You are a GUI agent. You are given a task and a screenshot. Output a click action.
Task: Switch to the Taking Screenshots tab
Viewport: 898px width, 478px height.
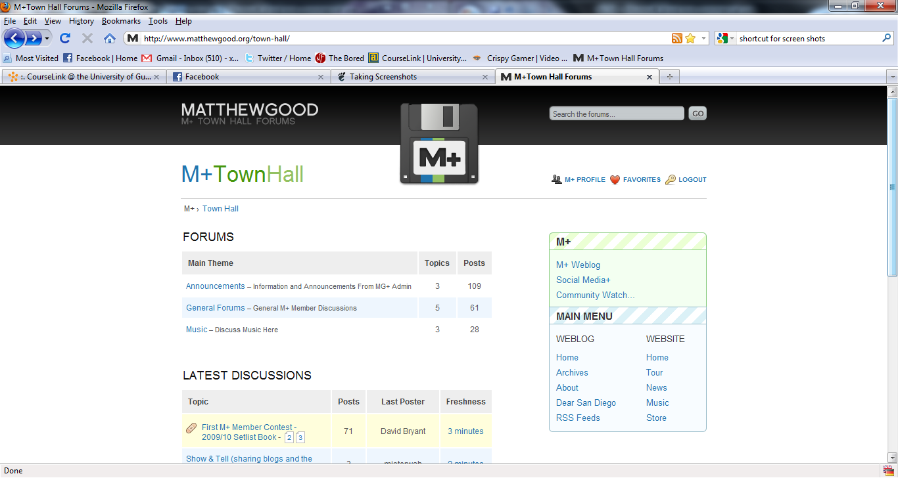413,77
